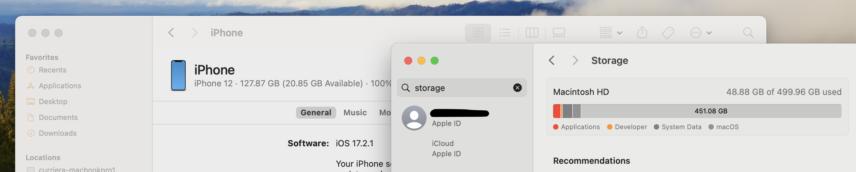
Task: Open the Group By dropdown
Action: 610,33
